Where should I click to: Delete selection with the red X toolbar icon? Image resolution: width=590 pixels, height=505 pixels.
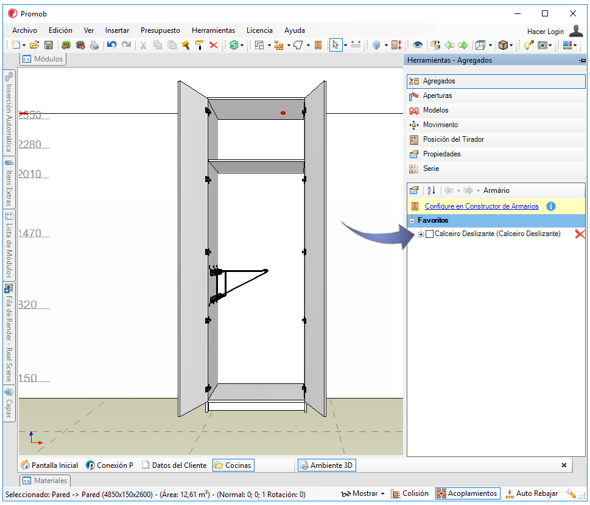(x=213, y=45)
